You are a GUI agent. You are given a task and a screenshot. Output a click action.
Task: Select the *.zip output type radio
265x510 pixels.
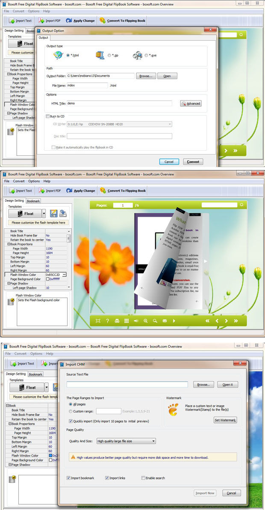pyautogui.click(x=109, y=55)
